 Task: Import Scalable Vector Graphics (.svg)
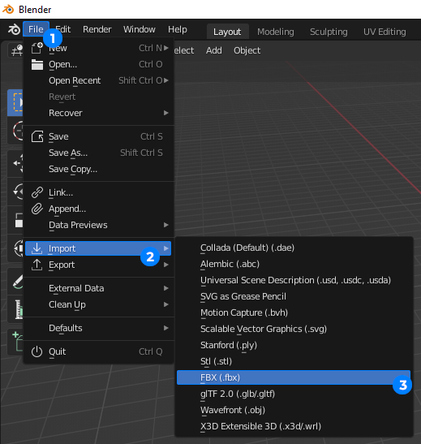point(294,329)
